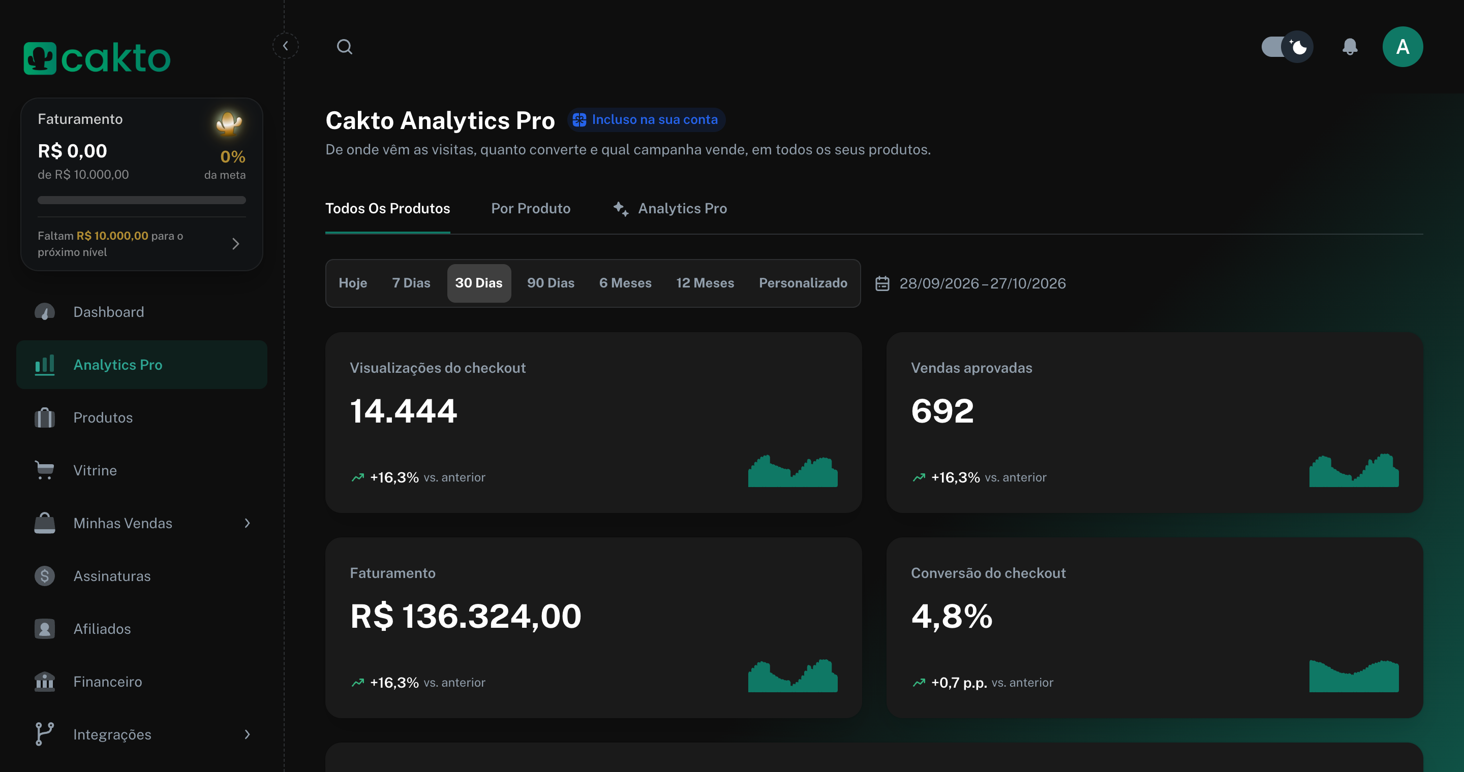Expand the Integrações submenu chevron
Screen dimensions: 1464x772
click(x=247, y=734)
